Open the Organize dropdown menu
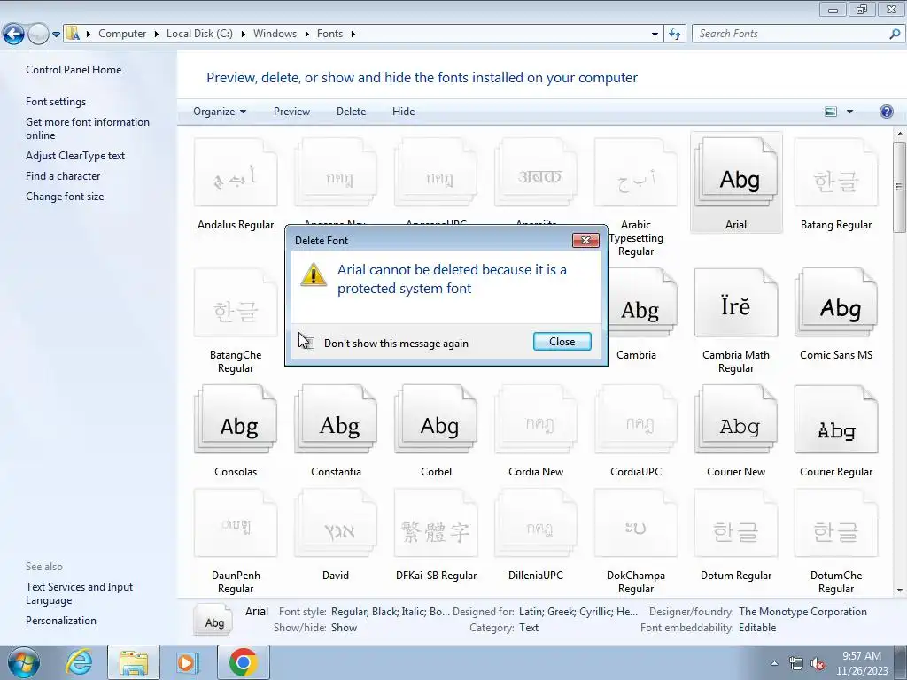This screenshot has width=907, height=680. coord(220,112)
